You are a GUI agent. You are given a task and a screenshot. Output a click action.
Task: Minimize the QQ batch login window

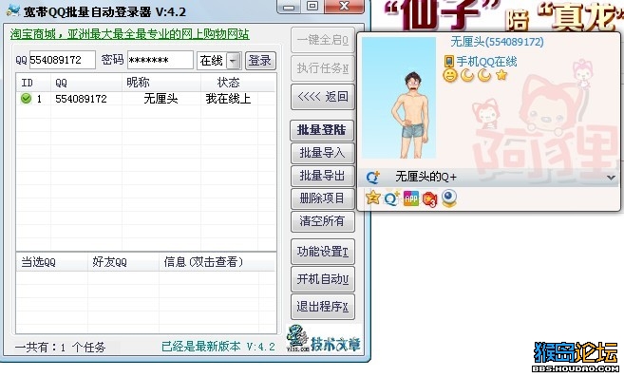coord(289,7)
